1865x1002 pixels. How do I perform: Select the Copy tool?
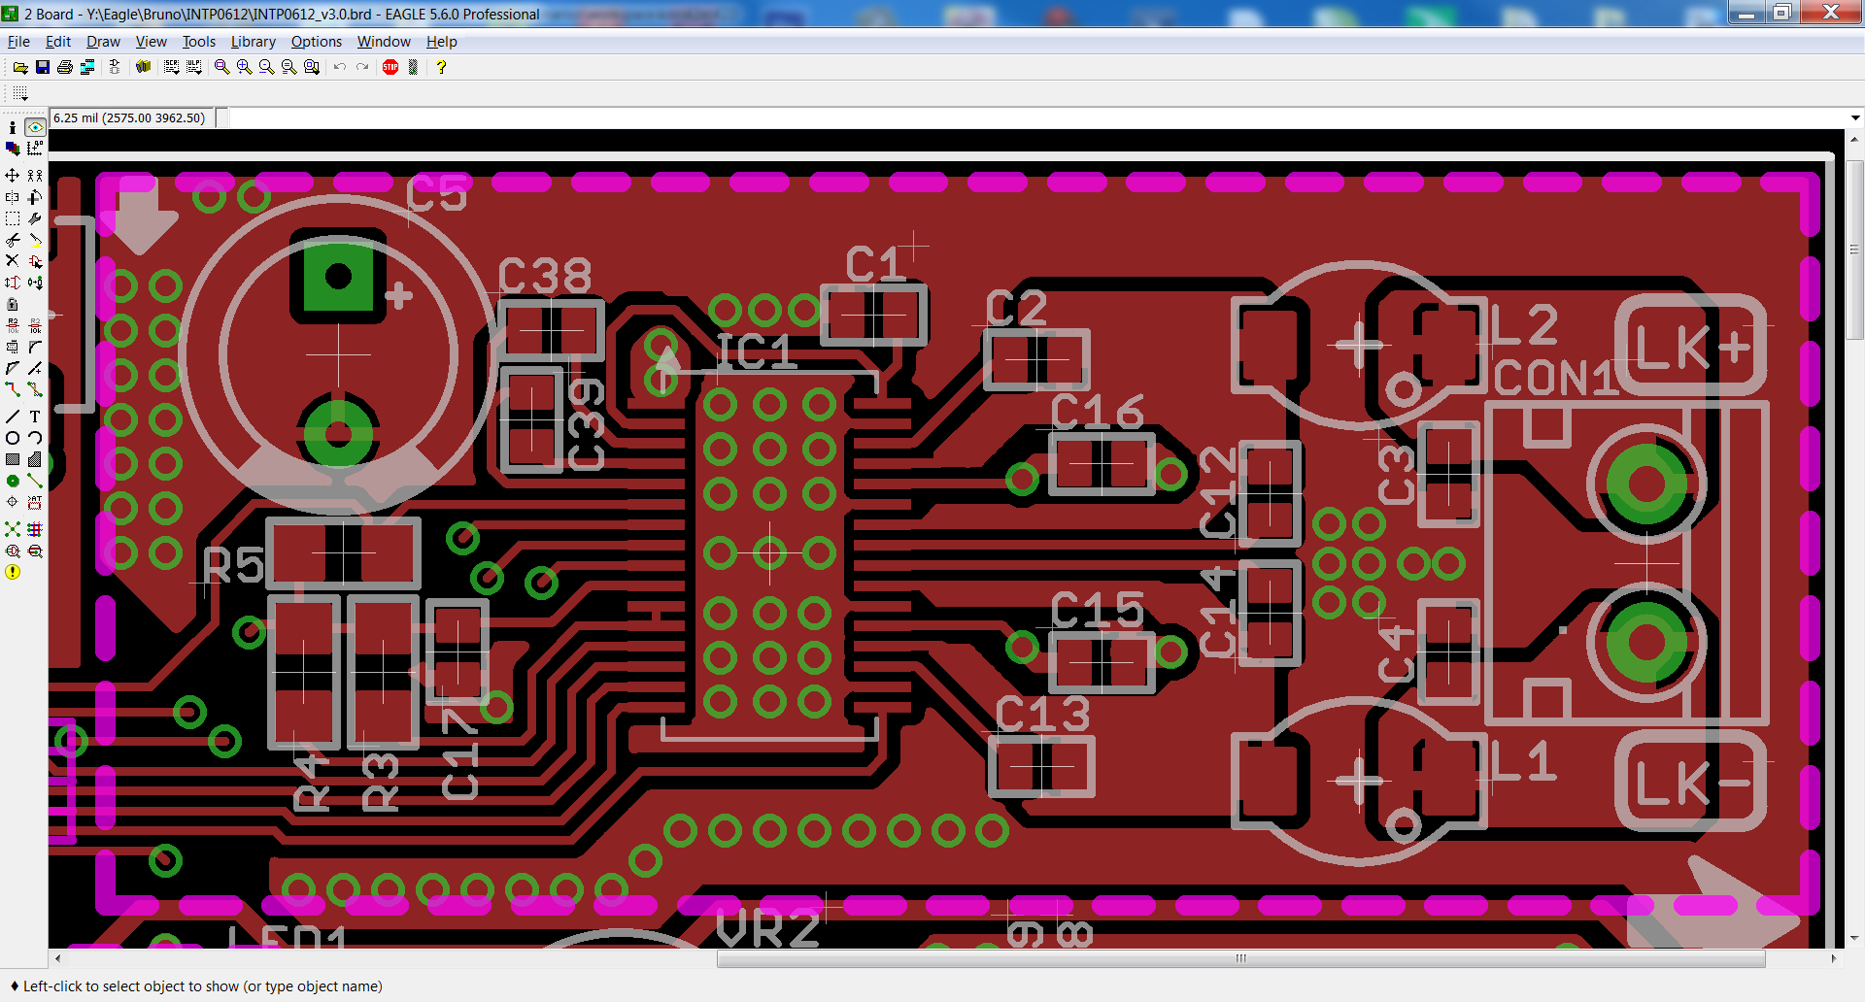point(35,176)
